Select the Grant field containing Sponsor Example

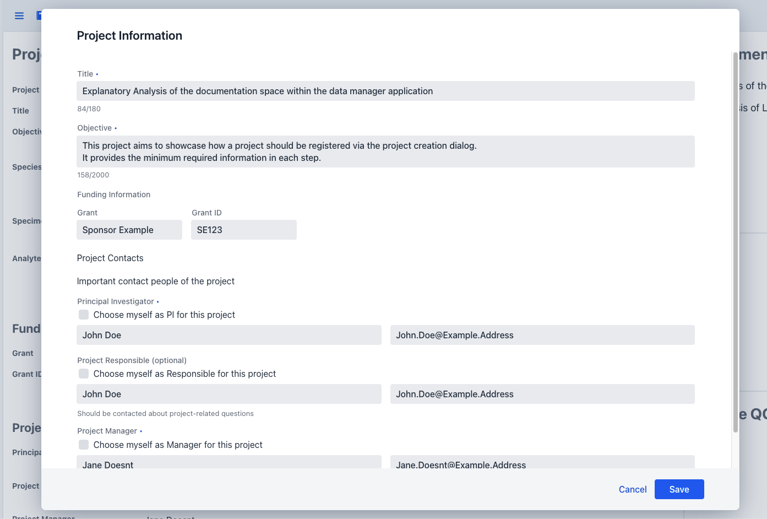(129, 230)
